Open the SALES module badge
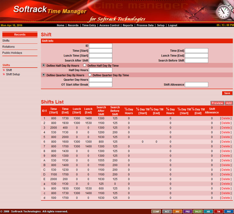This screenshot has height=214, width=234. (198, 211)
